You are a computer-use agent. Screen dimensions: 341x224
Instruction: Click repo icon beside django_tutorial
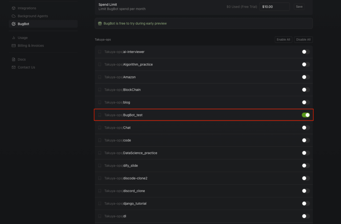click(x=100, y=204)
